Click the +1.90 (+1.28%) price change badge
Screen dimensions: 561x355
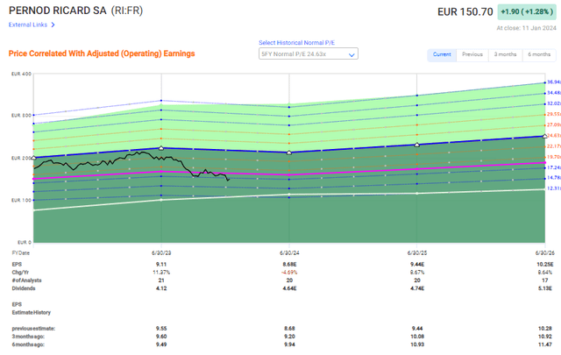click(527, 11)
